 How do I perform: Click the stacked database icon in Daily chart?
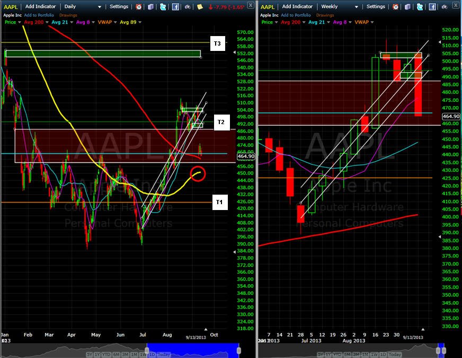150,6
